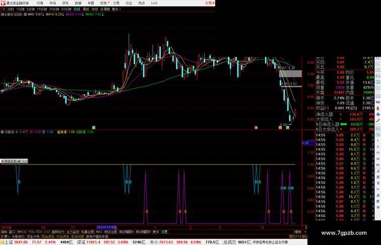Open the 发现 menu
The height and width of the screenshot is (245, 381).
coord(103,3)
